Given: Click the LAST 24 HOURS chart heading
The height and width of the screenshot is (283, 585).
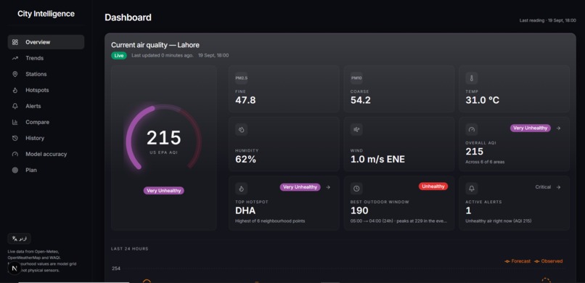Looking at the screenshot, I should click(129, 249).
